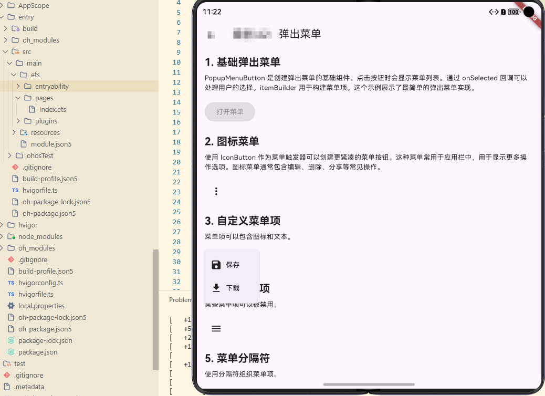545x396 pixels.
Task: Click the network arrows icon in the phone status bar
Action: (492, 11)
